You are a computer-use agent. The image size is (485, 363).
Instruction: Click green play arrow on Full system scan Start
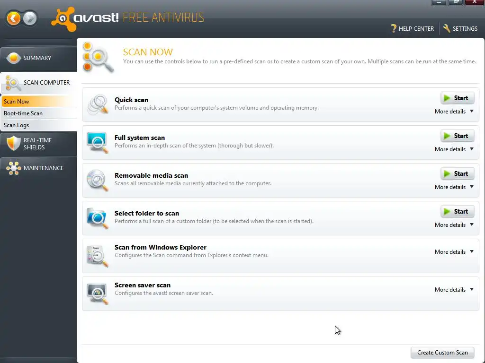(447, 136)
